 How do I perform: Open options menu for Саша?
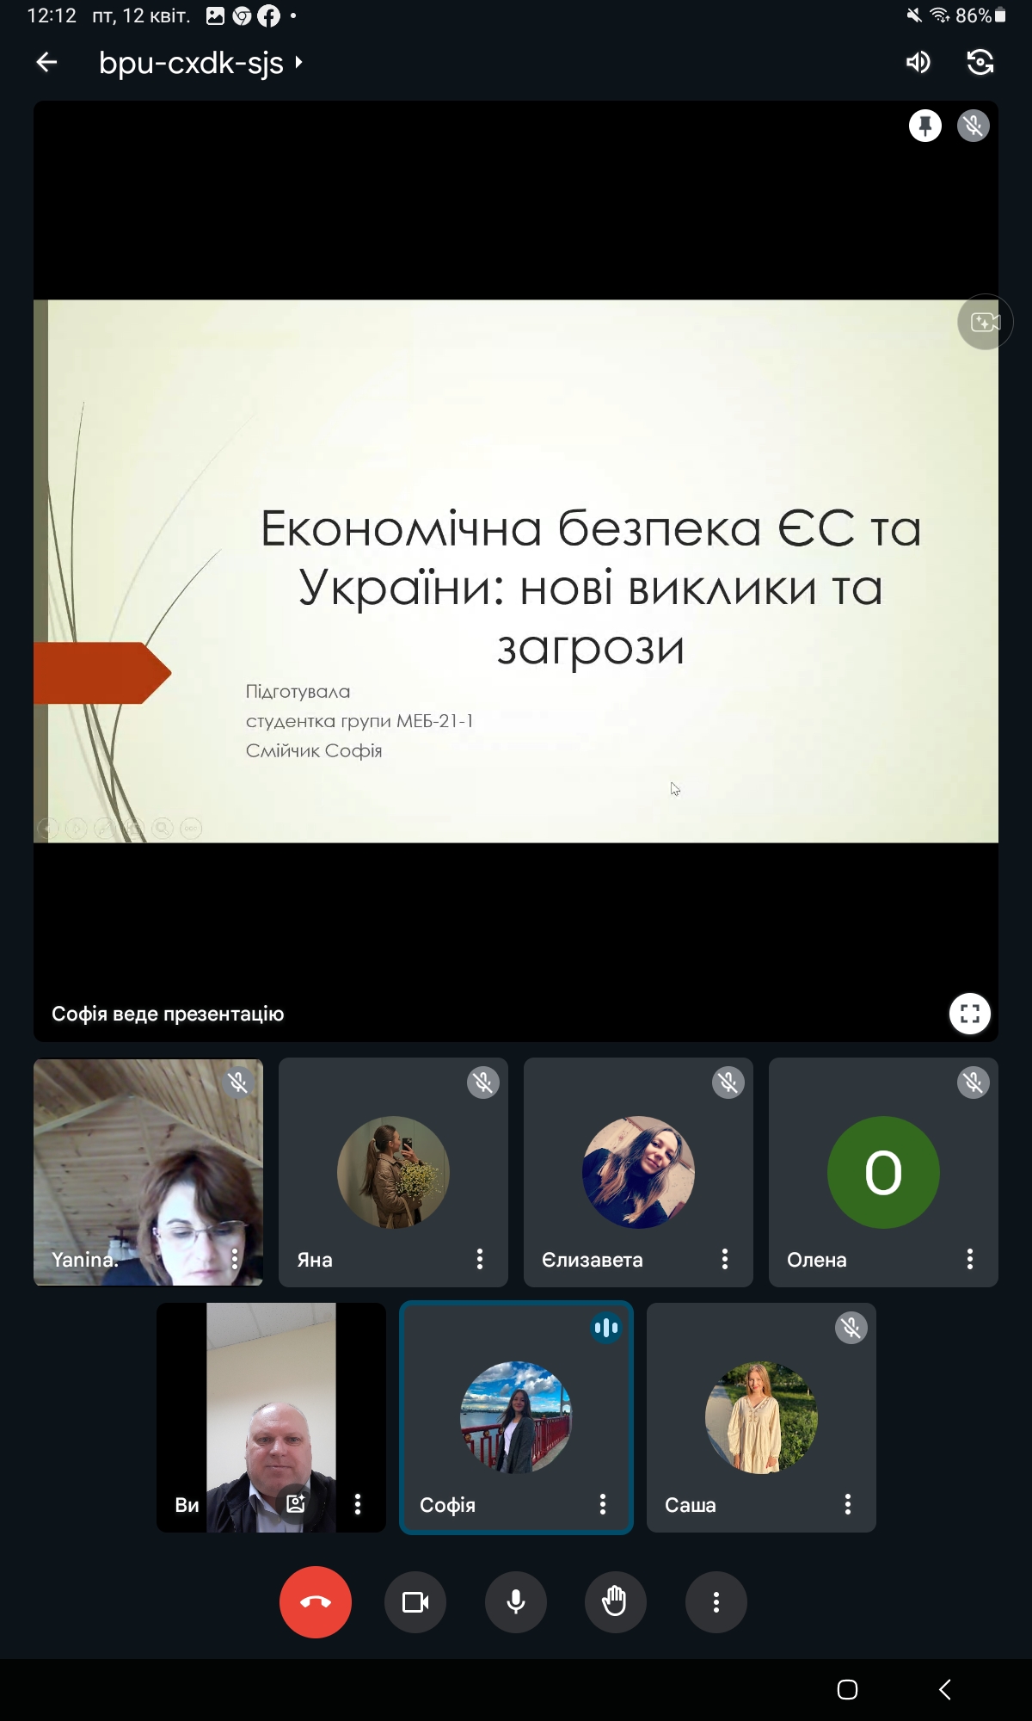[x=848, y=1504]
